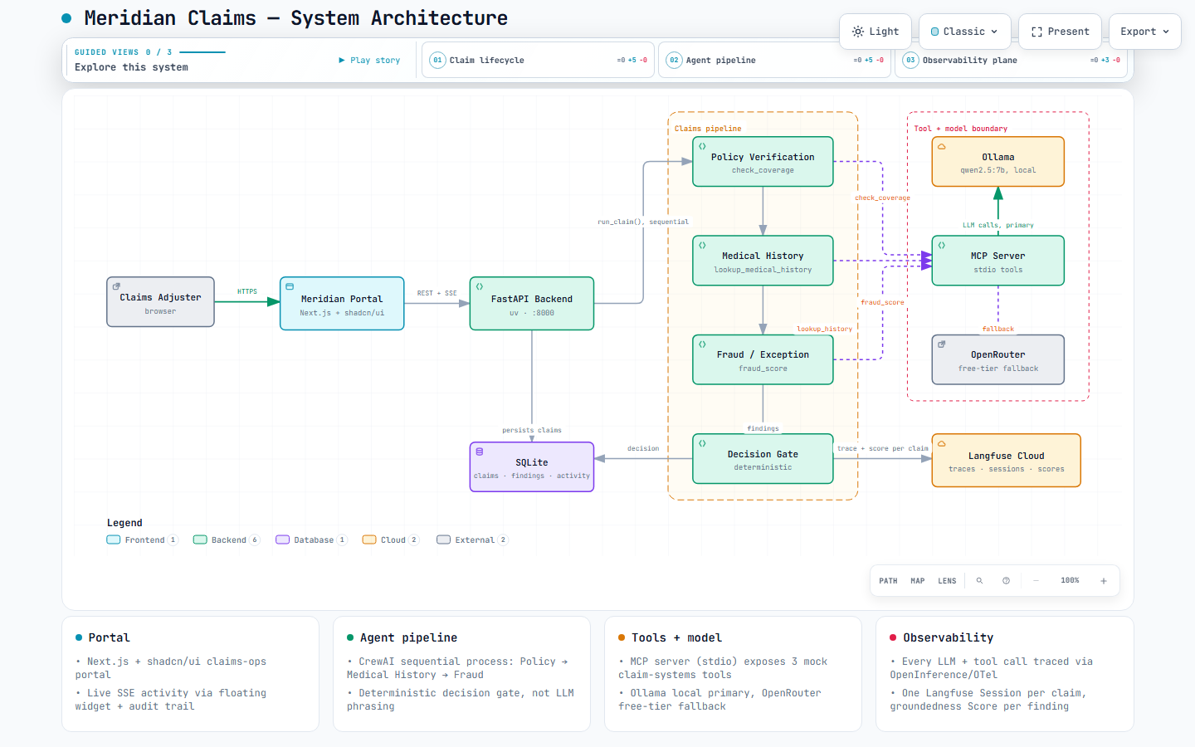Click the Langfuse Cloud cloud icon
This screenshot has height=747, width=1195.
tap(942, 443)
